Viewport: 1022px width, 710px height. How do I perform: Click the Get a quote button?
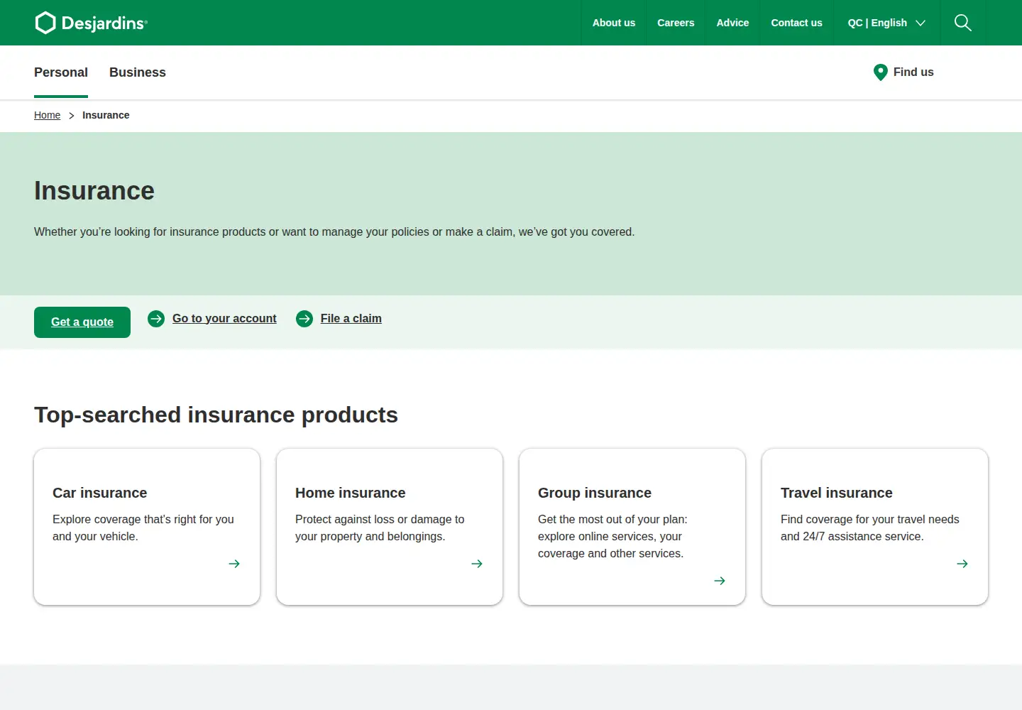(x=82, y=322)
